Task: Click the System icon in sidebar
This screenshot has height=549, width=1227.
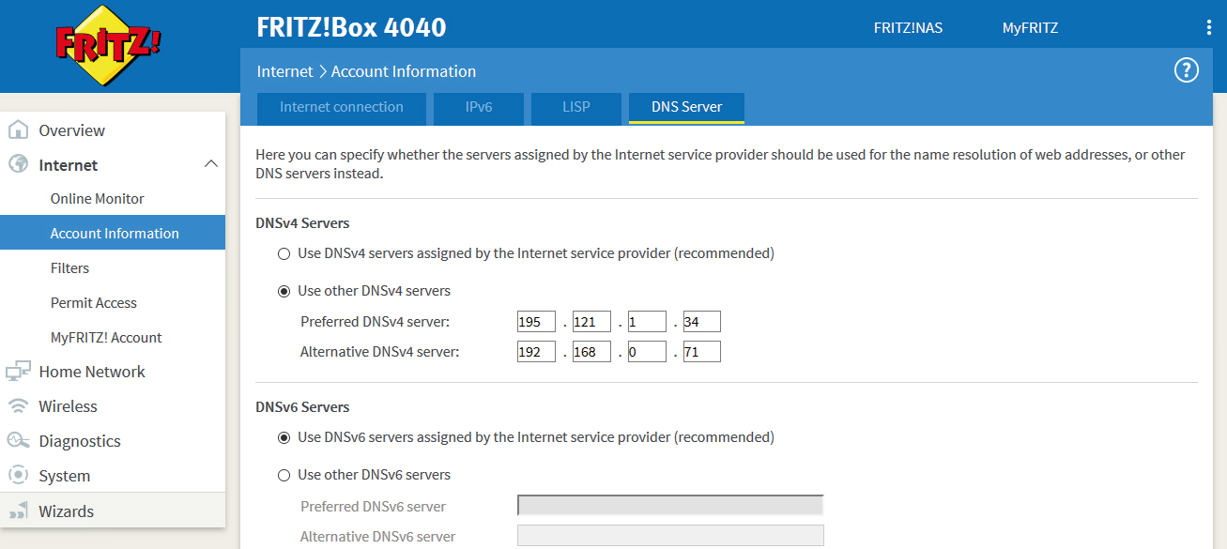Action: pyautogui.click(x=18, y=476)
